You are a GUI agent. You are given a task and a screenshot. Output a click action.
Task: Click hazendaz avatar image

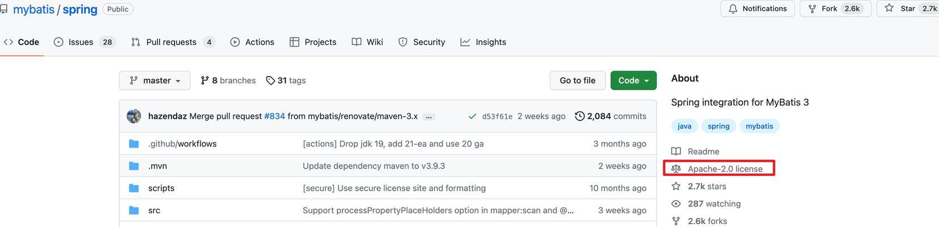click(134, 116)
